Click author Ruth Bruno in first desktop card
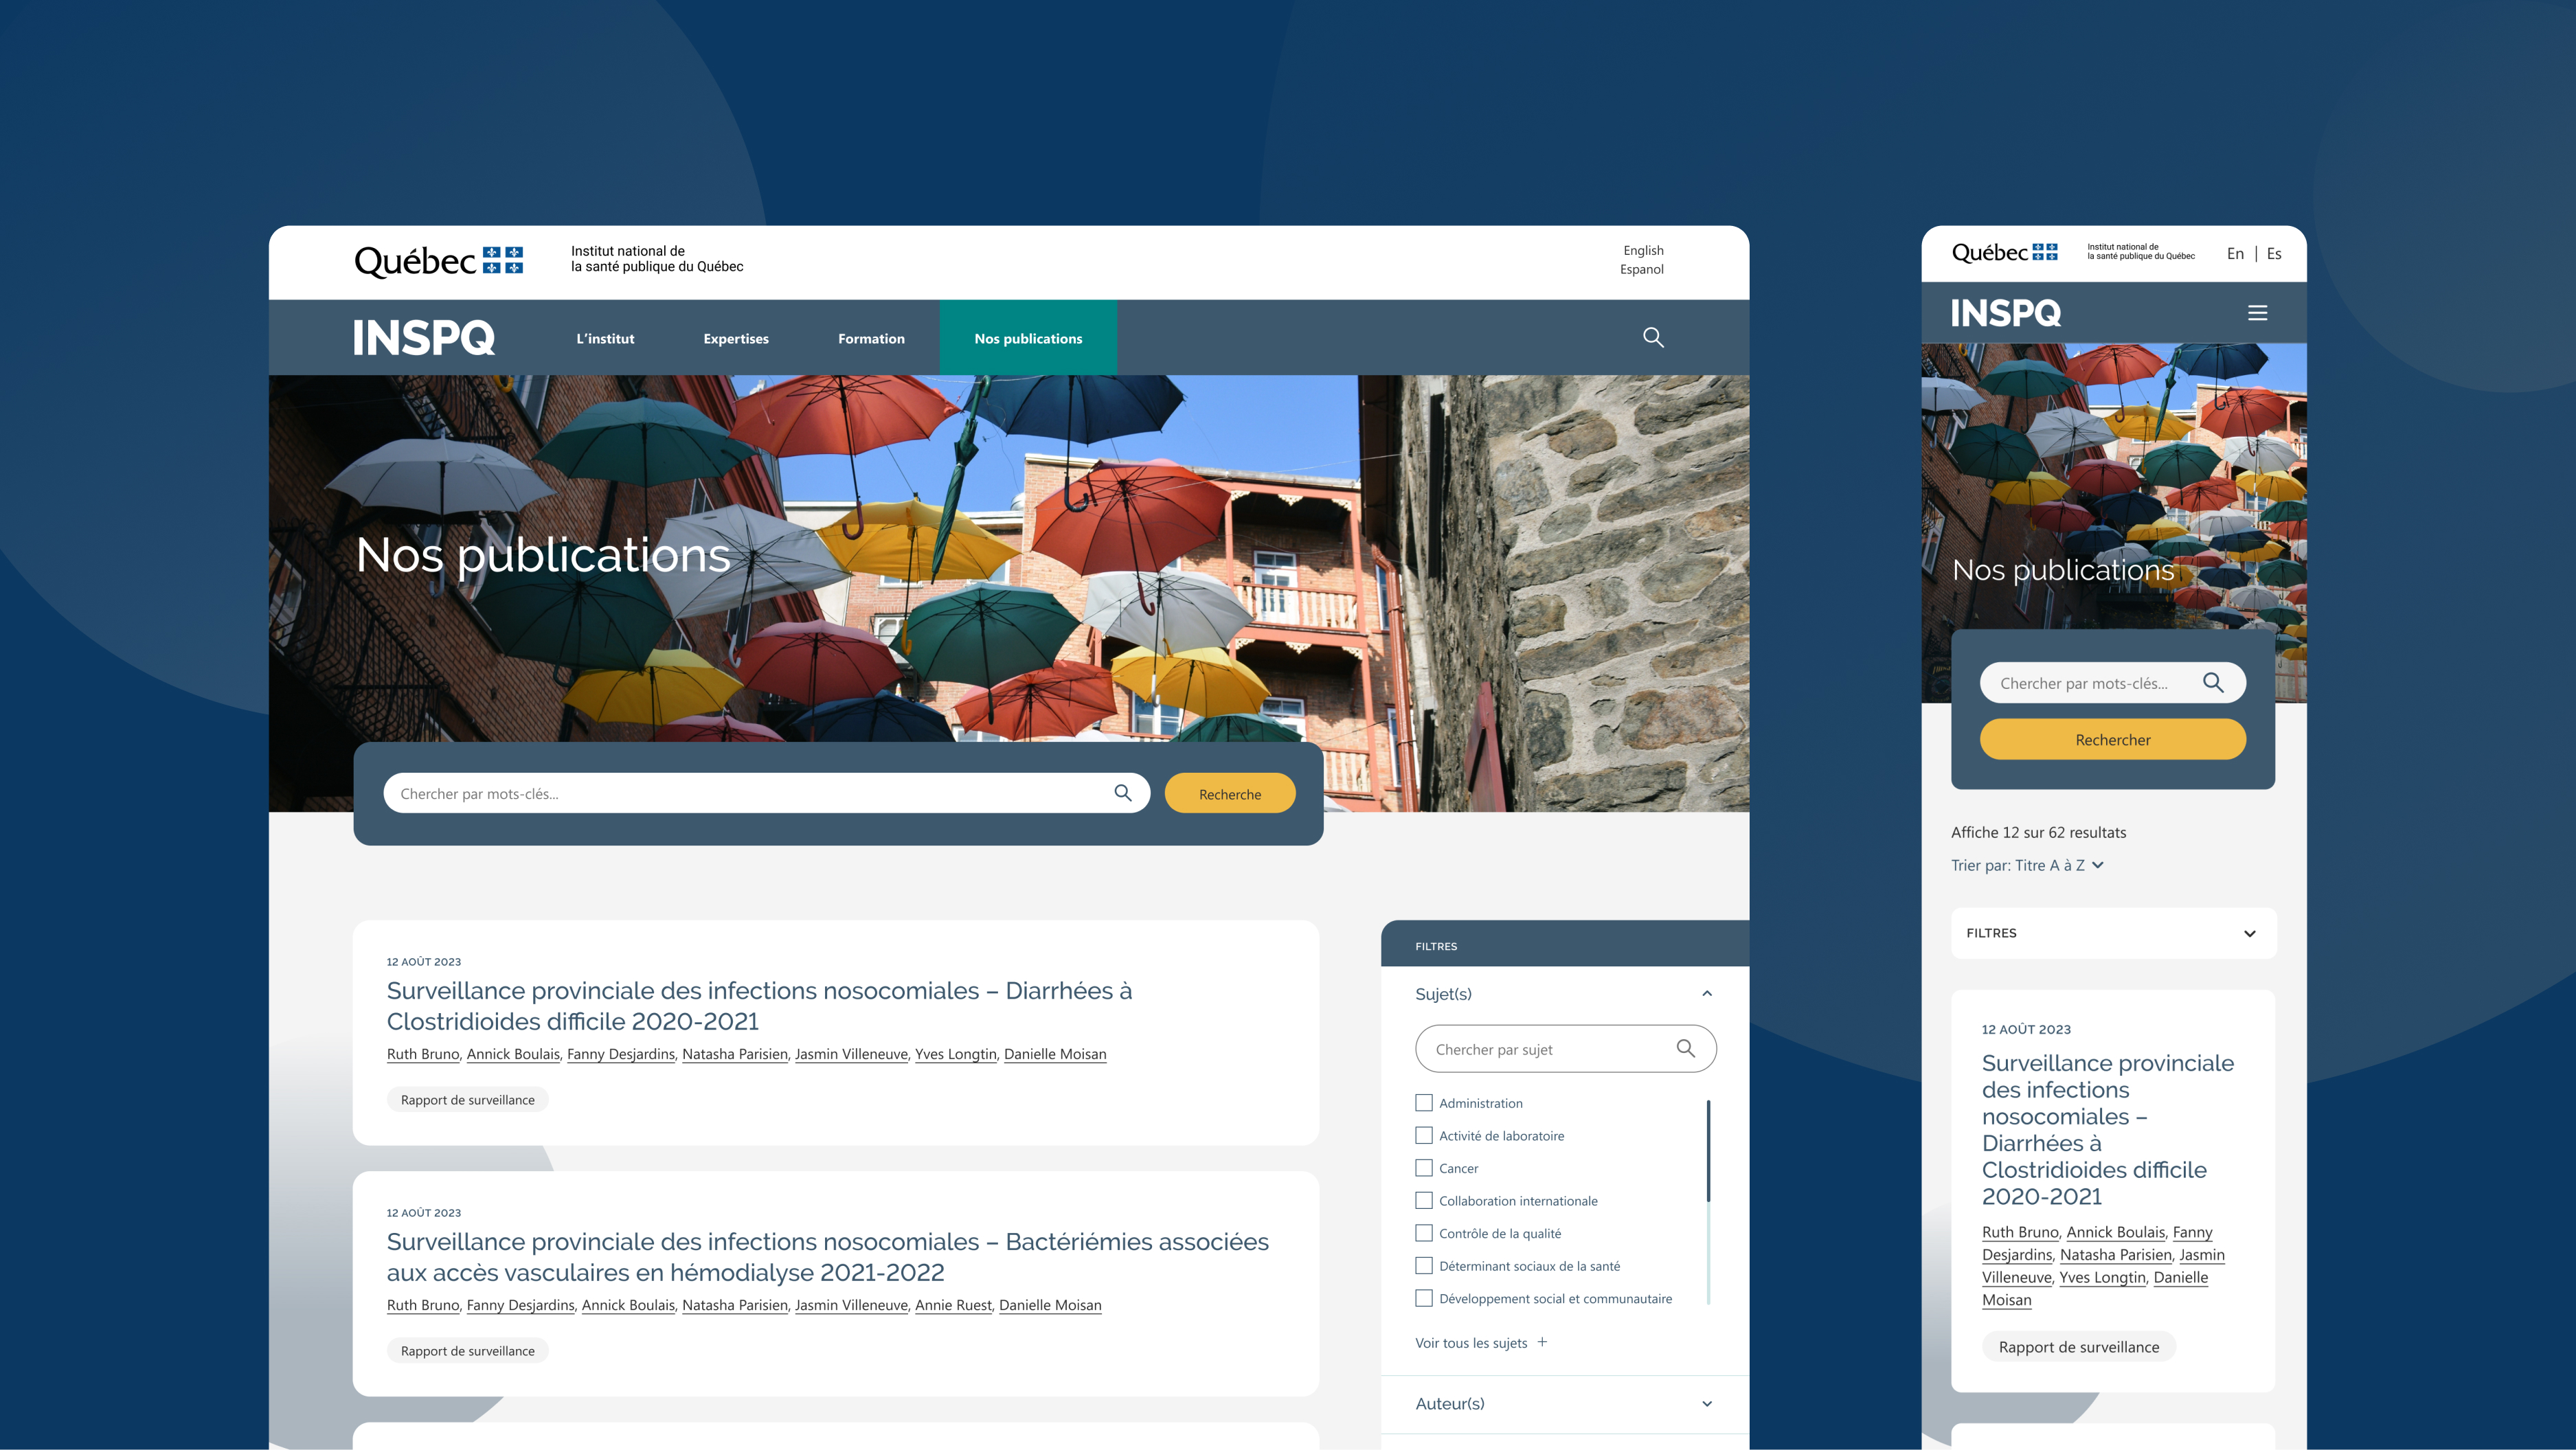Screen dimensions: 2576x1450 423,1054
